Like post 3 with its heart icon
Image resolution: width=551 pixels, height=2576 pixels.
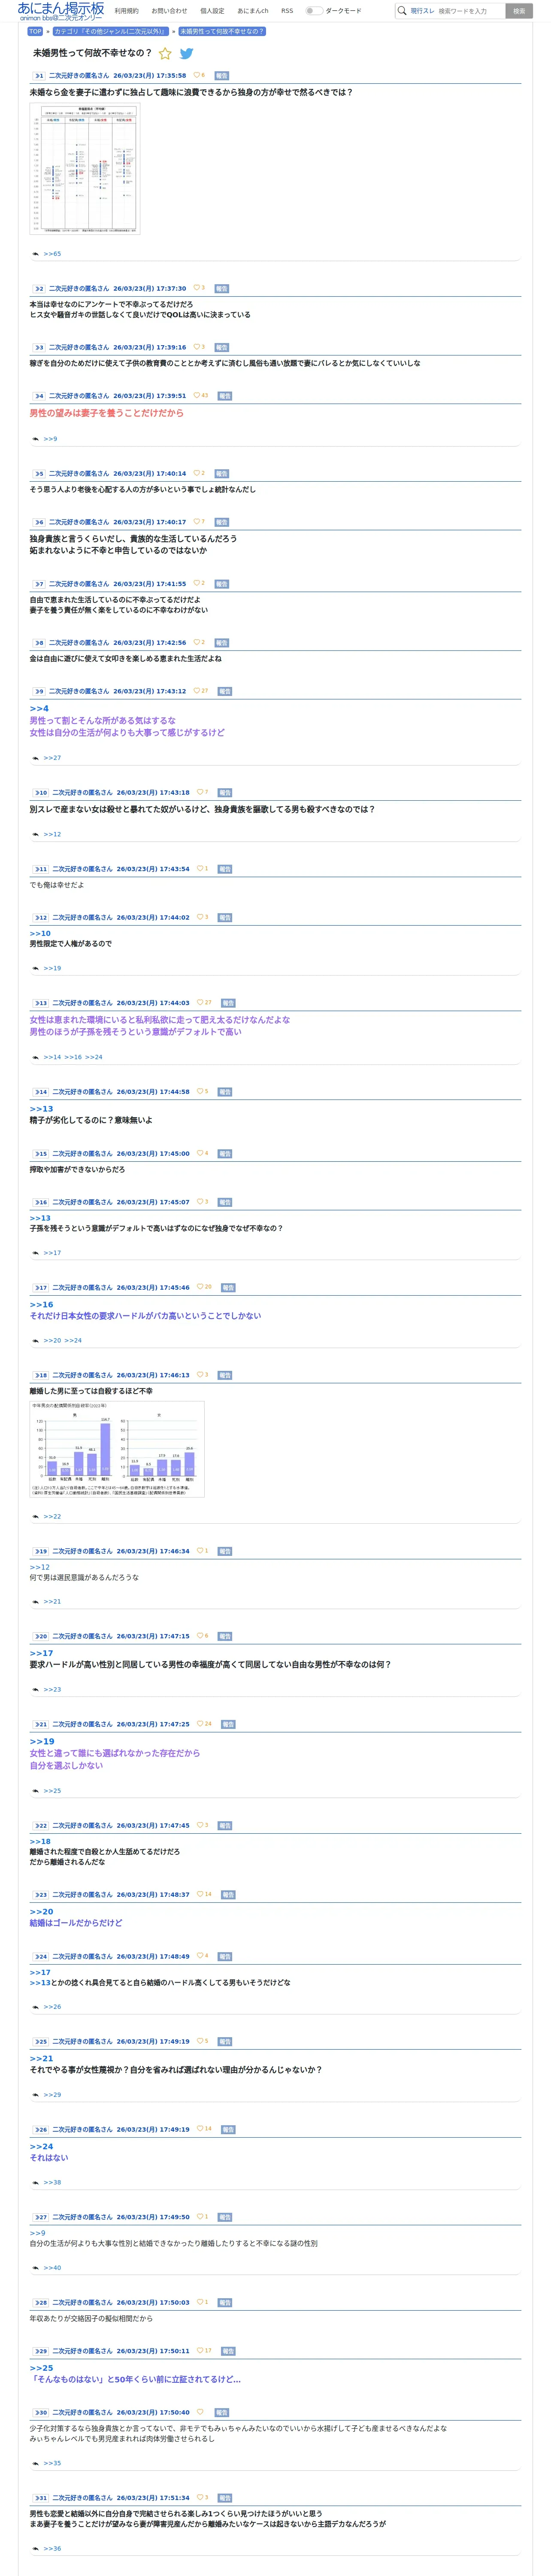(x=196, y=347)
